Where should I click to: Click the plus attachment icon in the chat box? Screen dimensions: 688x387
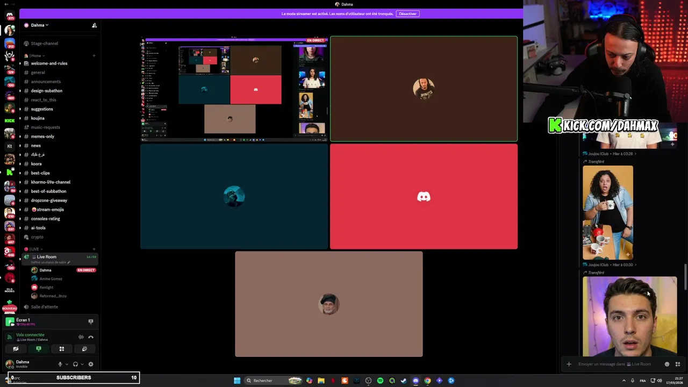pos(569,364)
